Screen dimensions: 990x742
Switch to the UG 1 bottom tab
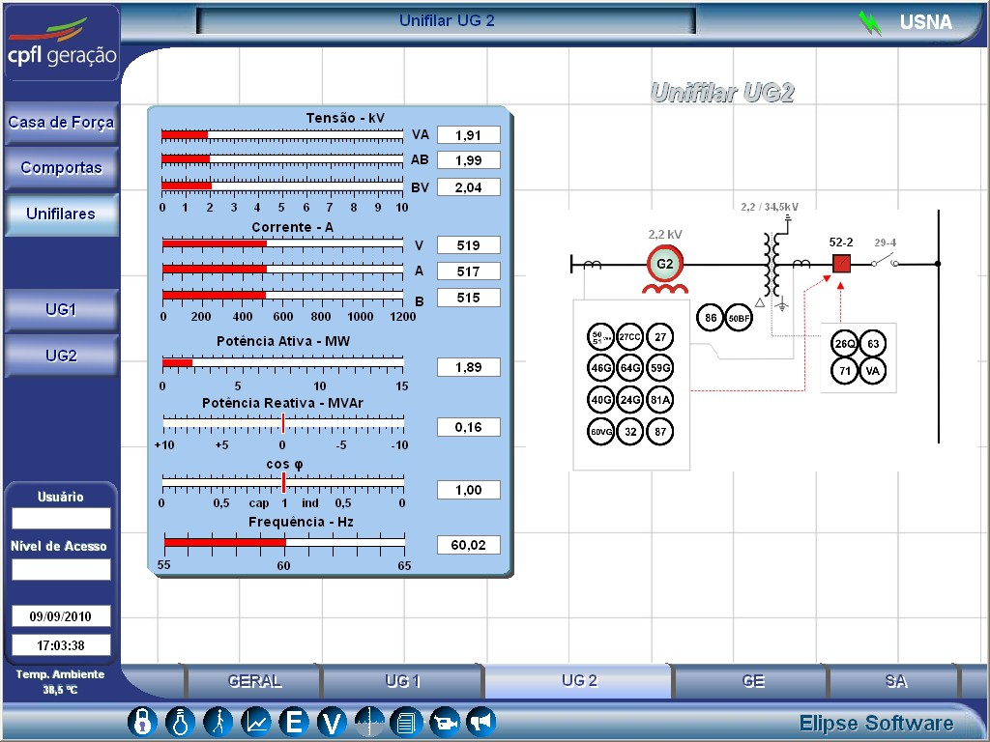pos(403,681)
